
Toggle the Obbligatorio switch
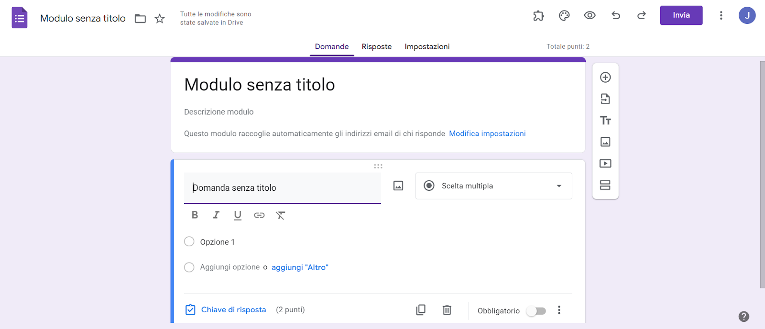click(536, 311)
